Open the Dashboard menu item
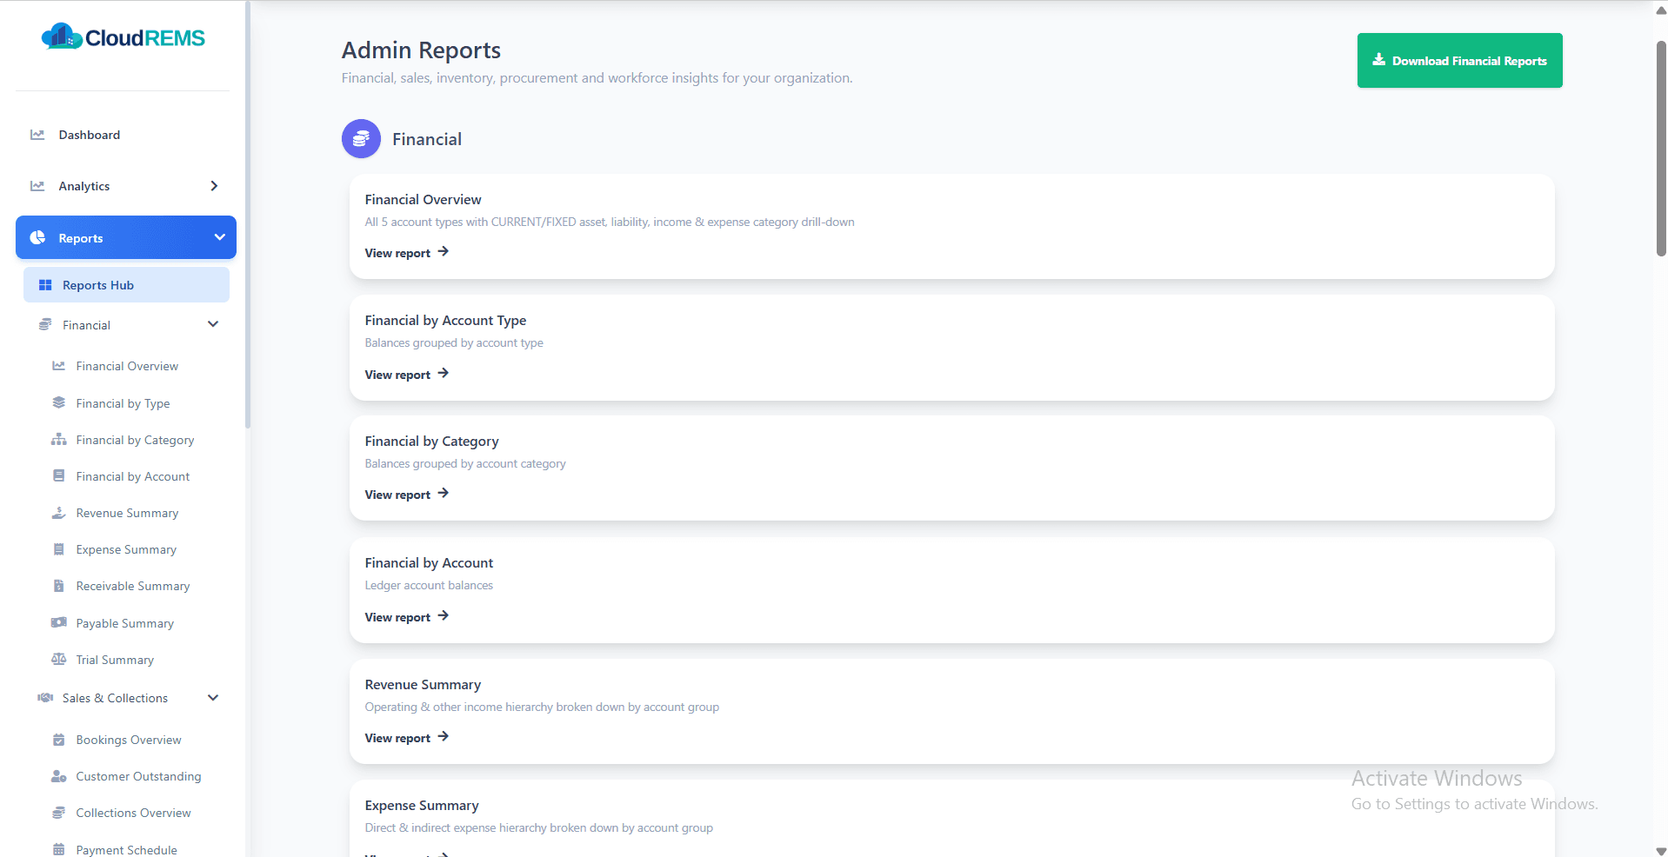The height and width of the screenshot is (857, 1668). 126,135
